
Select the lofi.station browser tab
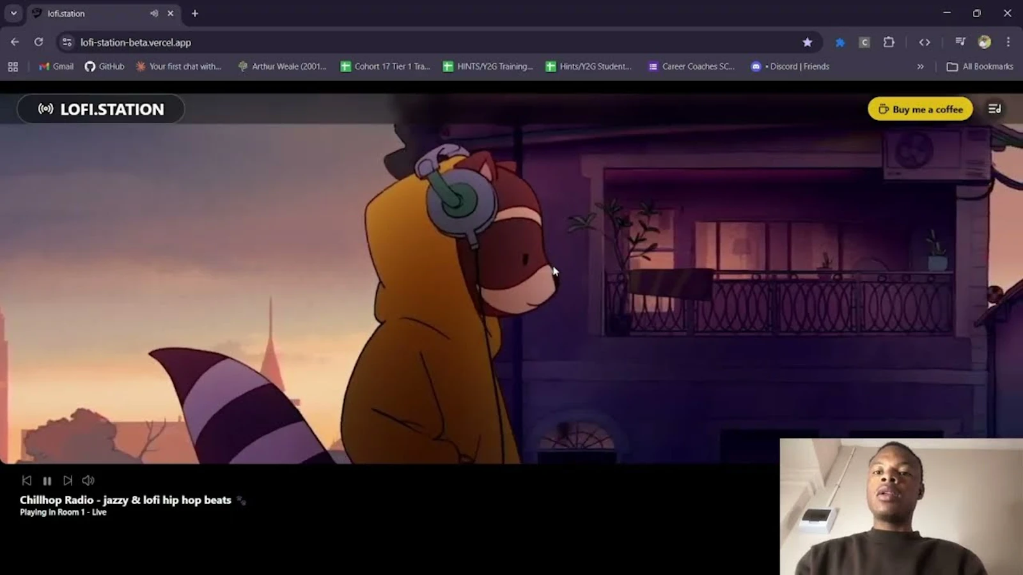(104, 13)
